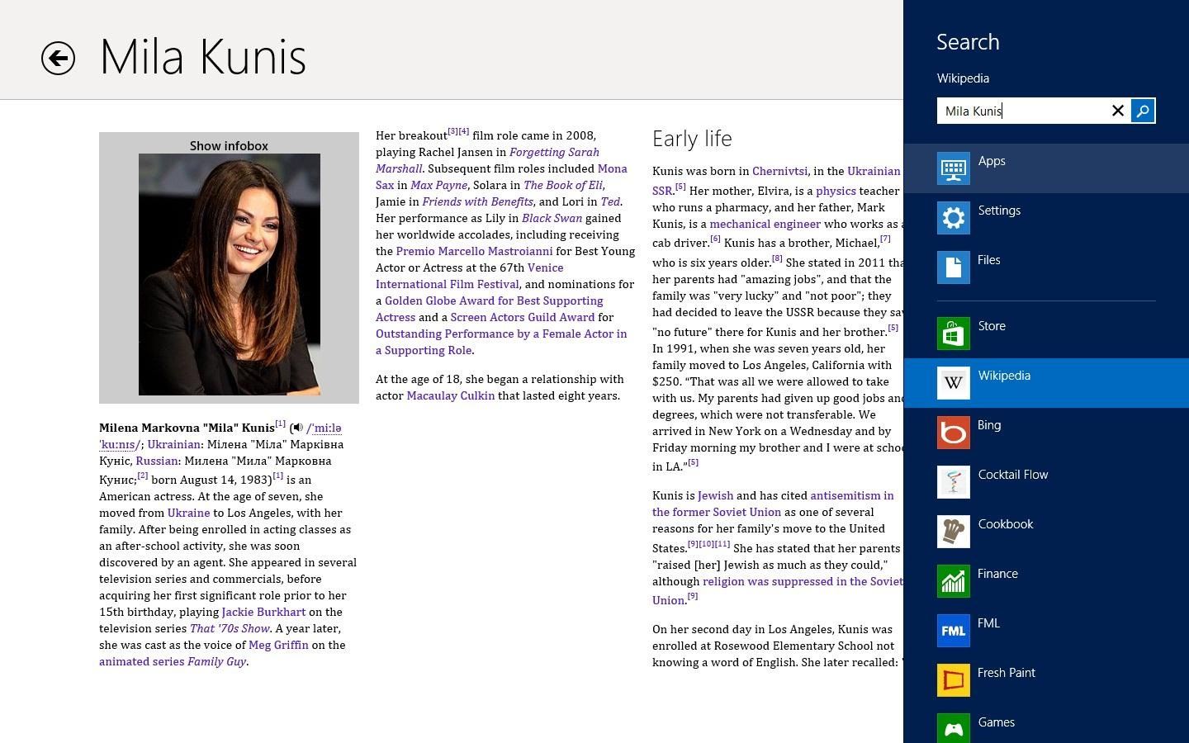Open the Ted film link
1189x743 pixels.
click(x=610, y=201)
